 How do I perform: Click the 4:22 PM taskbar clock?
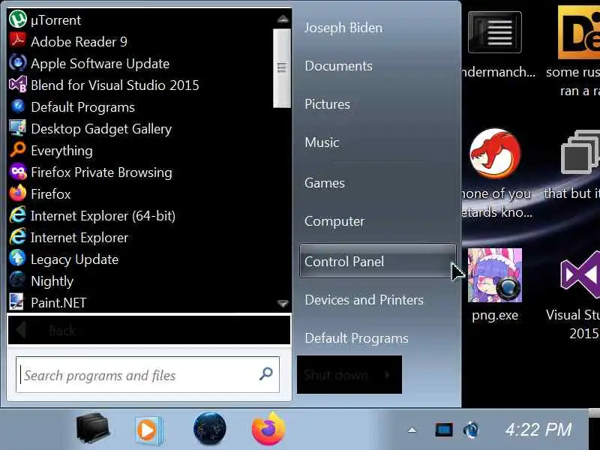tap(538, 429)
